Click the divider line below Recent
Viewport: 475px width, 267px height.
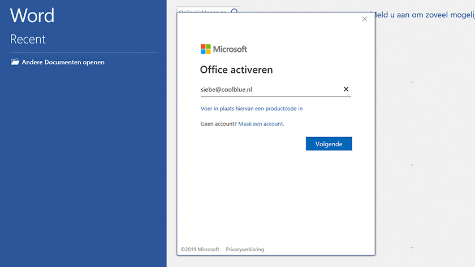pyautogui.click(x=84, y=52)
